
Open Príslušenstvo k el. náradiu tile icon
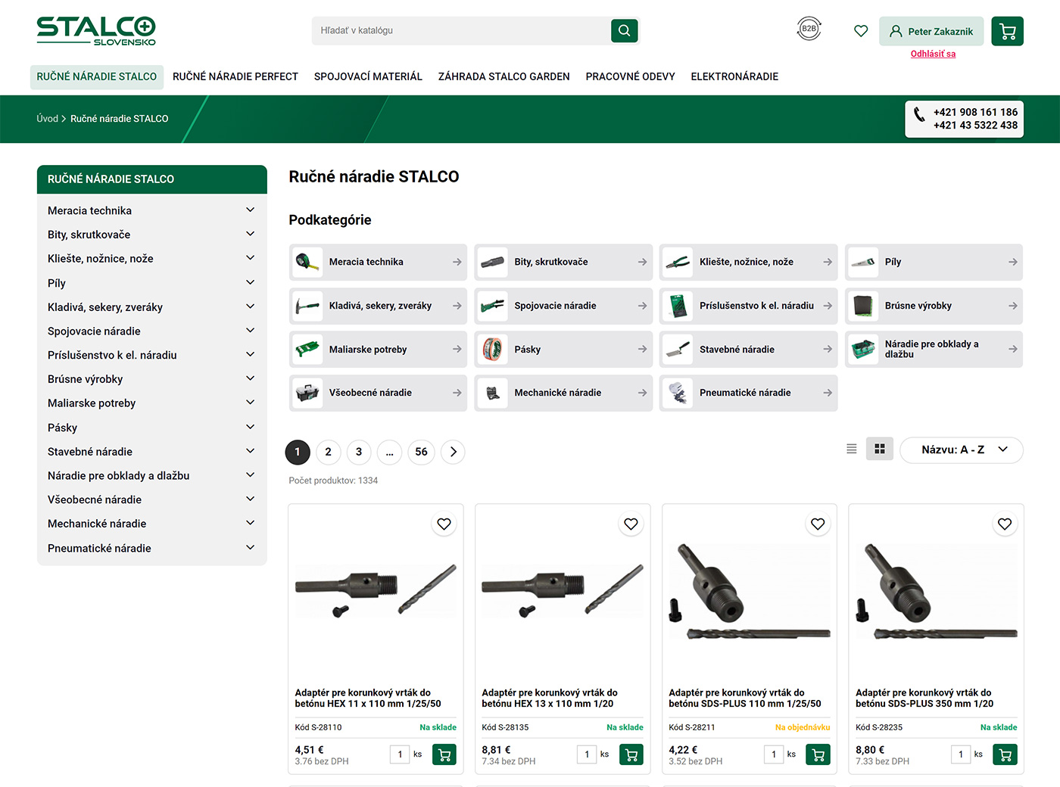[678, 306]
